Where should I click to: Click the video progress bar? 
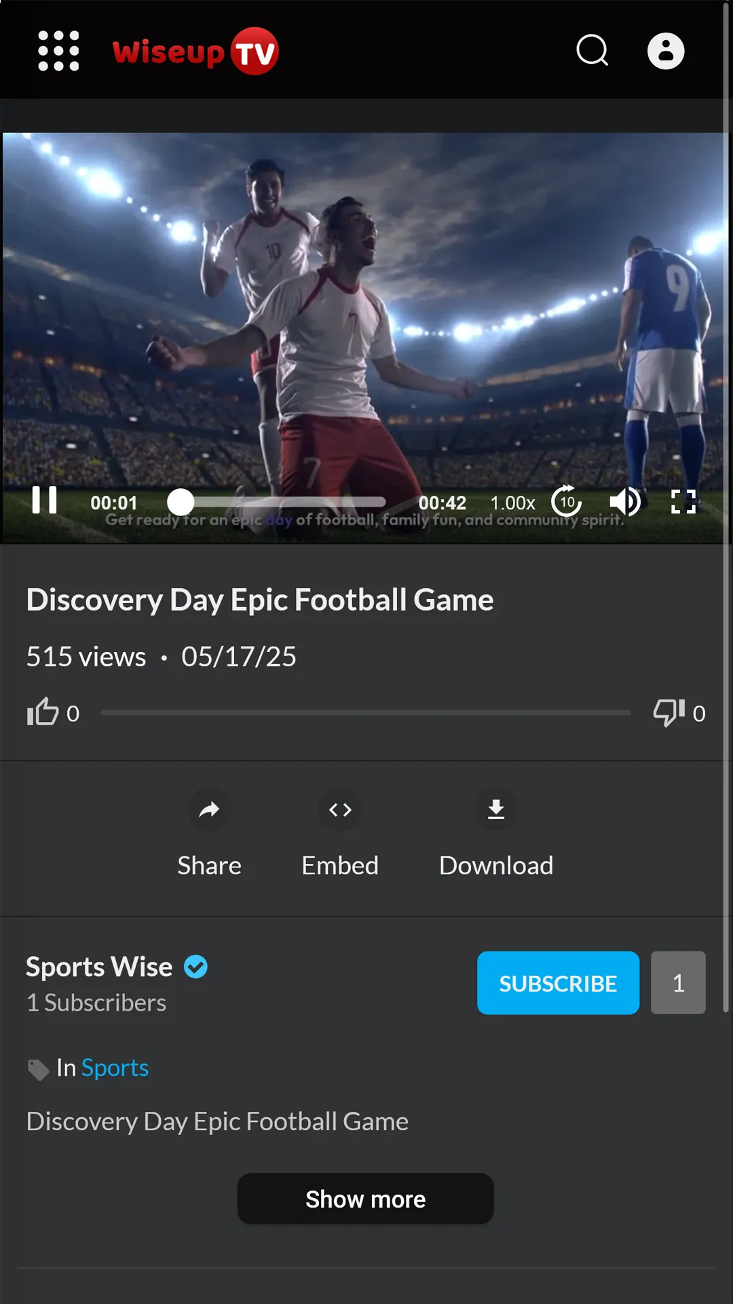tap(277, 502)
